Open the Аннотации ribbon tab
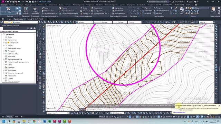 pyautogui.click(x=19, y=5)
